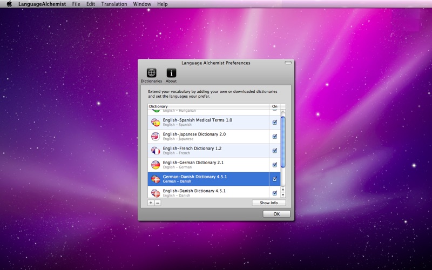Click the dictionary list scrollbar thumb
Screen dimensions: 432x270
pos(282,142)
